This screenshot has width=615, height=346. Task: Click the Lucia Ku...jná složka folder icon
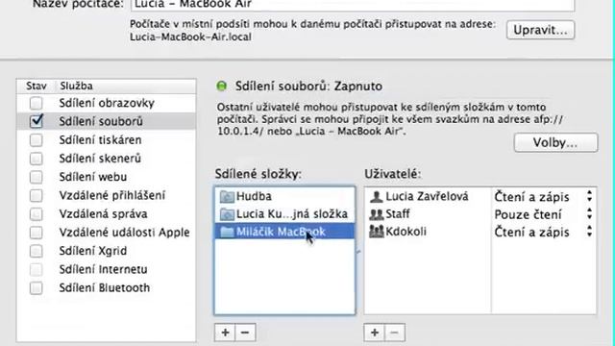(x=227, y=214)
